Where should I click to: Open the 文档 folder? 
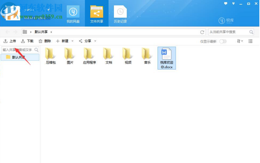(x=108, y=56)
